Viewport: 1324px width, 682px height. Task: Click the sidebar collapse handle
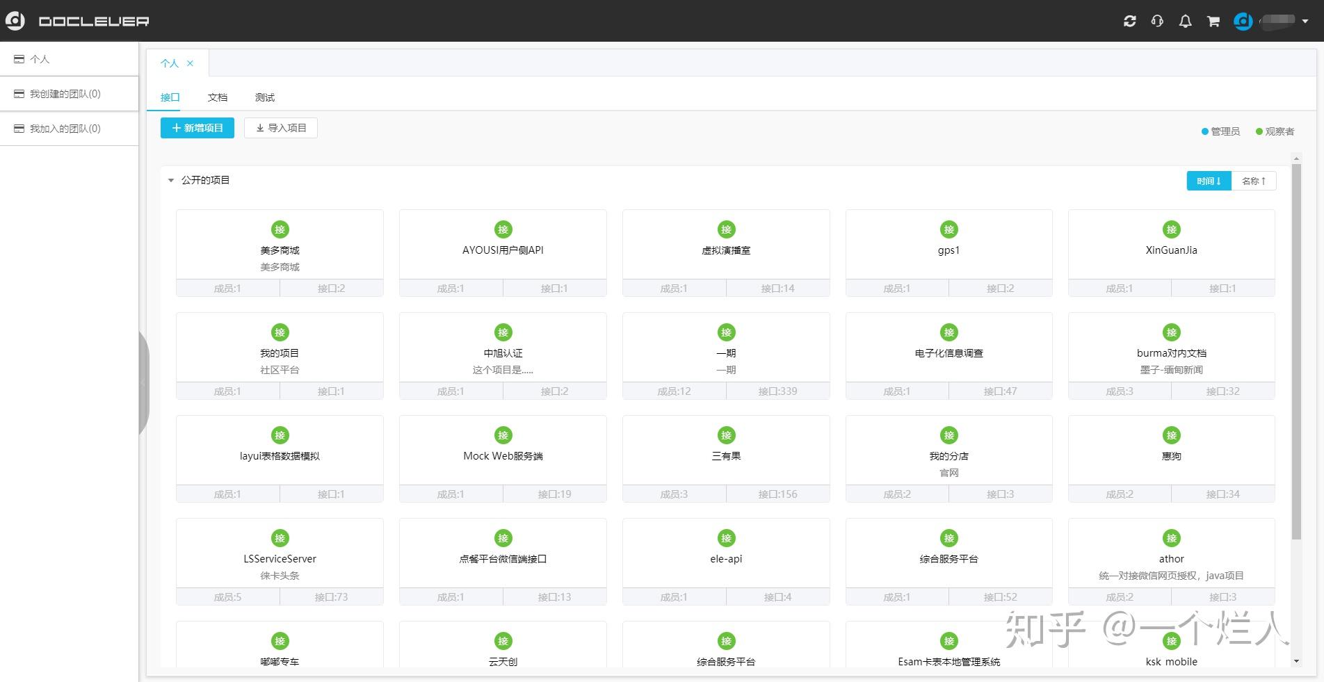point(143,382)
